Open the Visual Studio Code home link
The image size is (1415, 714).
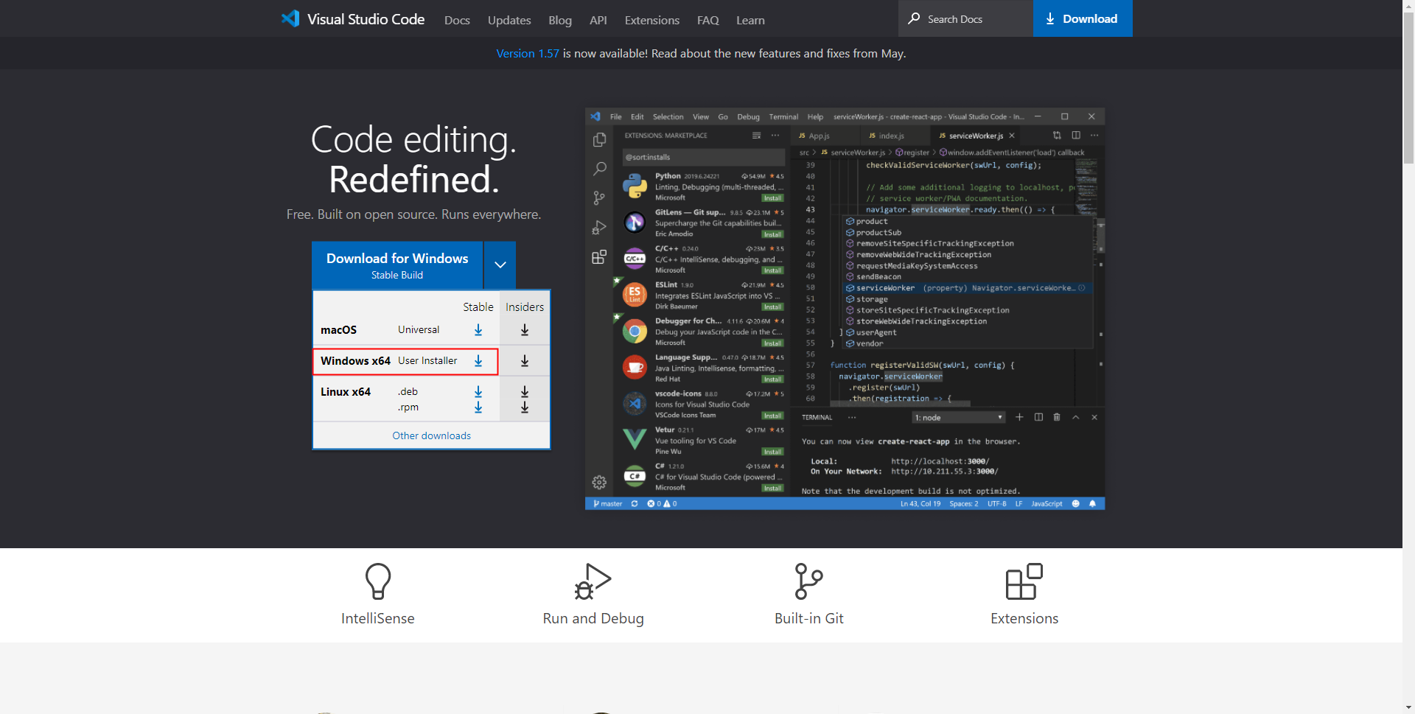pos(353,19)
